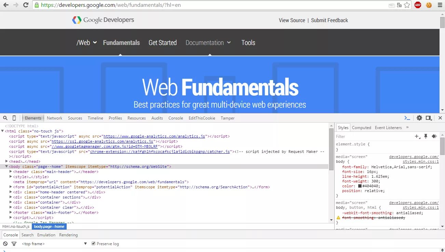Screen dimensions: 445x252
Task: Expand the form potentialAction node
Action: (x=11, y=187)
